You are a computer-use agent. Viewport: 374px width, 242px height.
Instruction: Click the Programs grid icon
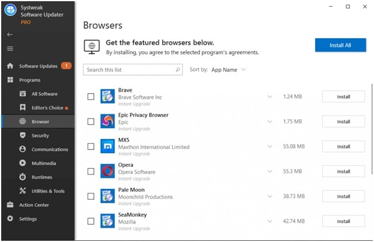pos(10,80)
